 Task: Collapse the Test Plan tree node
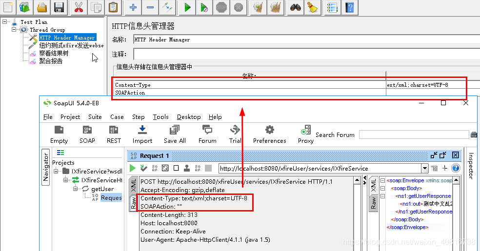coord(4,22)
